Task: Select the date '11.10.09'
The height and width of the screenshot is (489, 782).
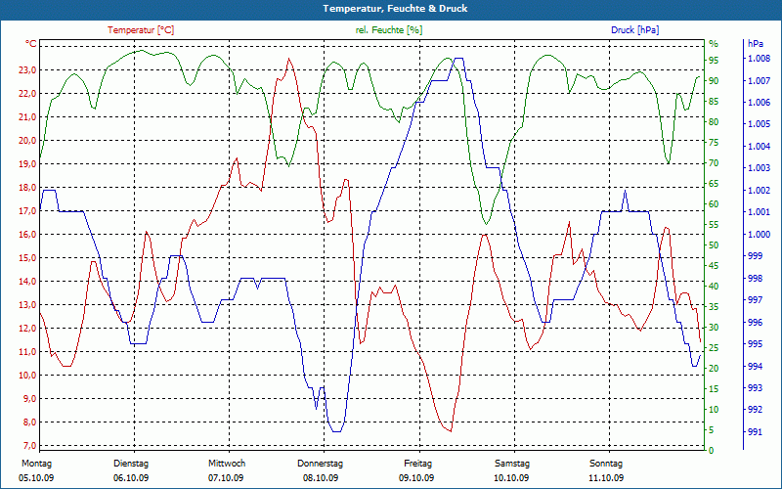Action: pos(606,478)
